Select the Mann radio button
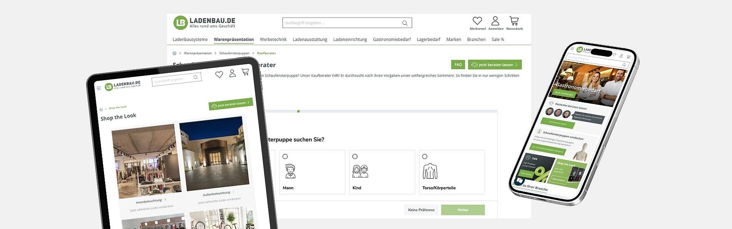Screen dimensions: 732x229 point(285,157)
